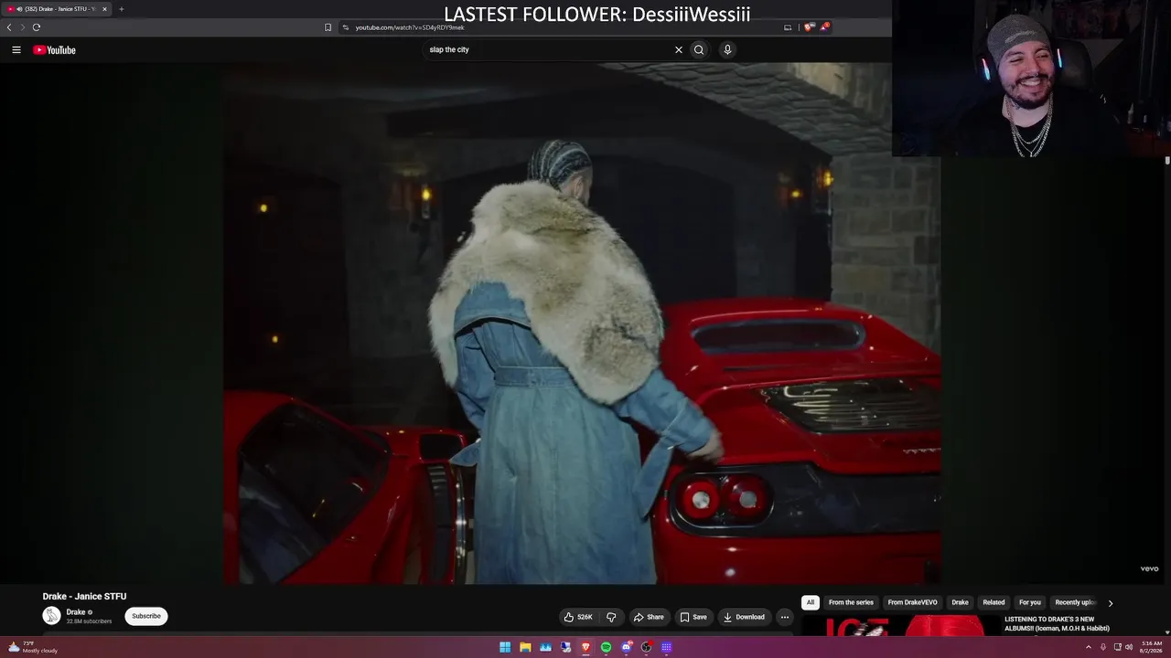The height and width of the screenshot is (658, 1171).
Task: Open Brave browser from the taskbar
Action: [x=586, y=648]
